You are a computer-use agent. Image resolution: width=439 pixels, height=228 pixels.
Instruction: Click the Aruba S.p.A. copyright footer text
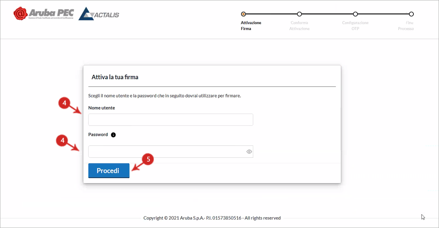212,218
